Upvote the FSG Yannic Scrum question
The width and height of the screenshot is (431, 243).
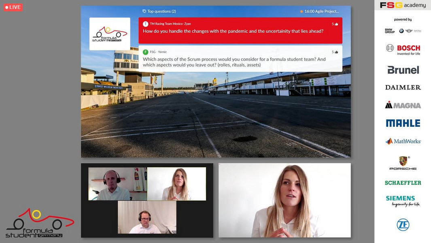click(x=336, y=52)
